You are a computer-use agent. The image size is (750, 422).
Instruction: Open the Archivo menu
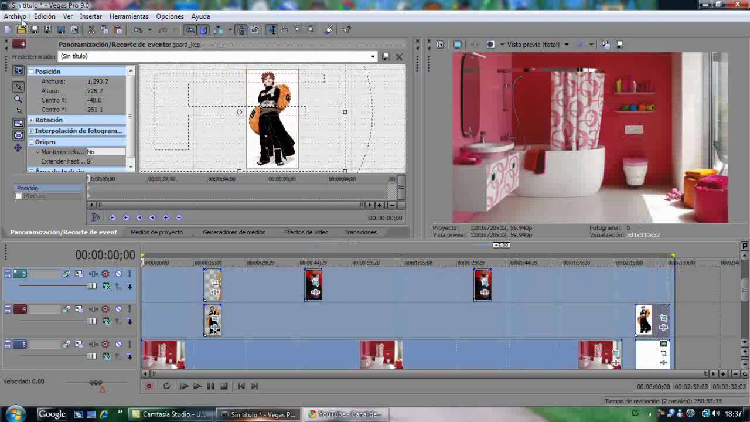[15, 16]
